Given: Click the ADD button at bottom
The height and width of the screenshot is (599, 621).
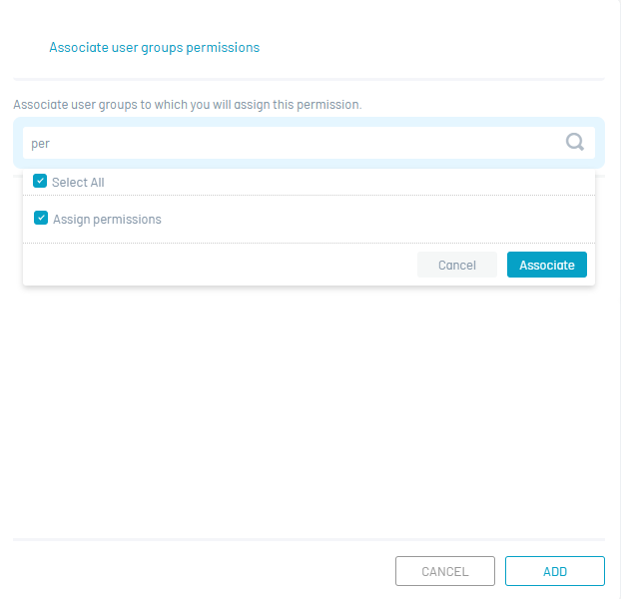Looking at the screenshot, I should pos(555,571).
